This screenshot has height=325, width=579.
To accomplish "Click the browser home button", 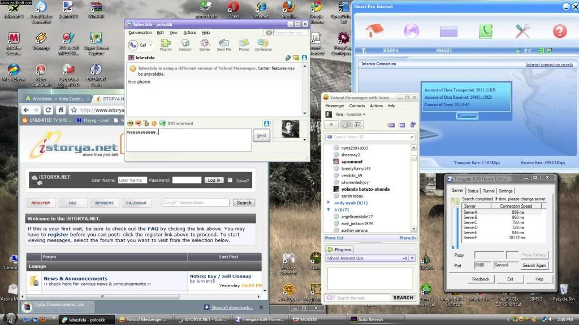I will (x=61, y=110).
